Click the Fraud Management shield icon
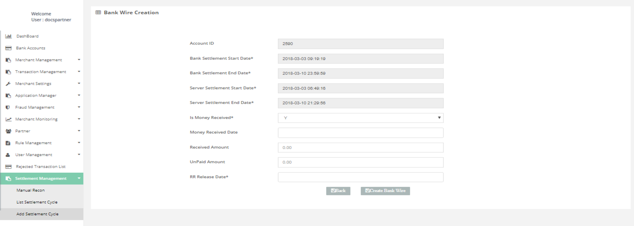This screenshot has width=634, height=226. [8, 107]
